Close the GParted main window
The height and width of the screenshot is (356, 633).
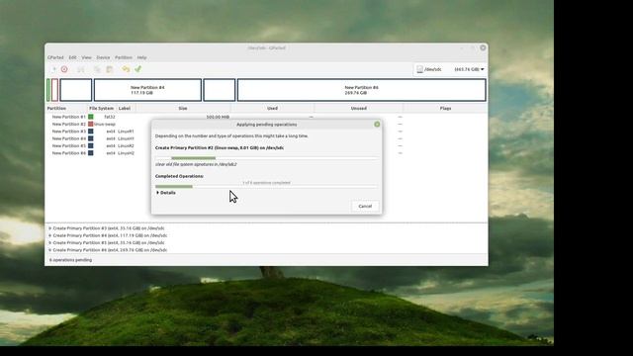coord(483,47)
